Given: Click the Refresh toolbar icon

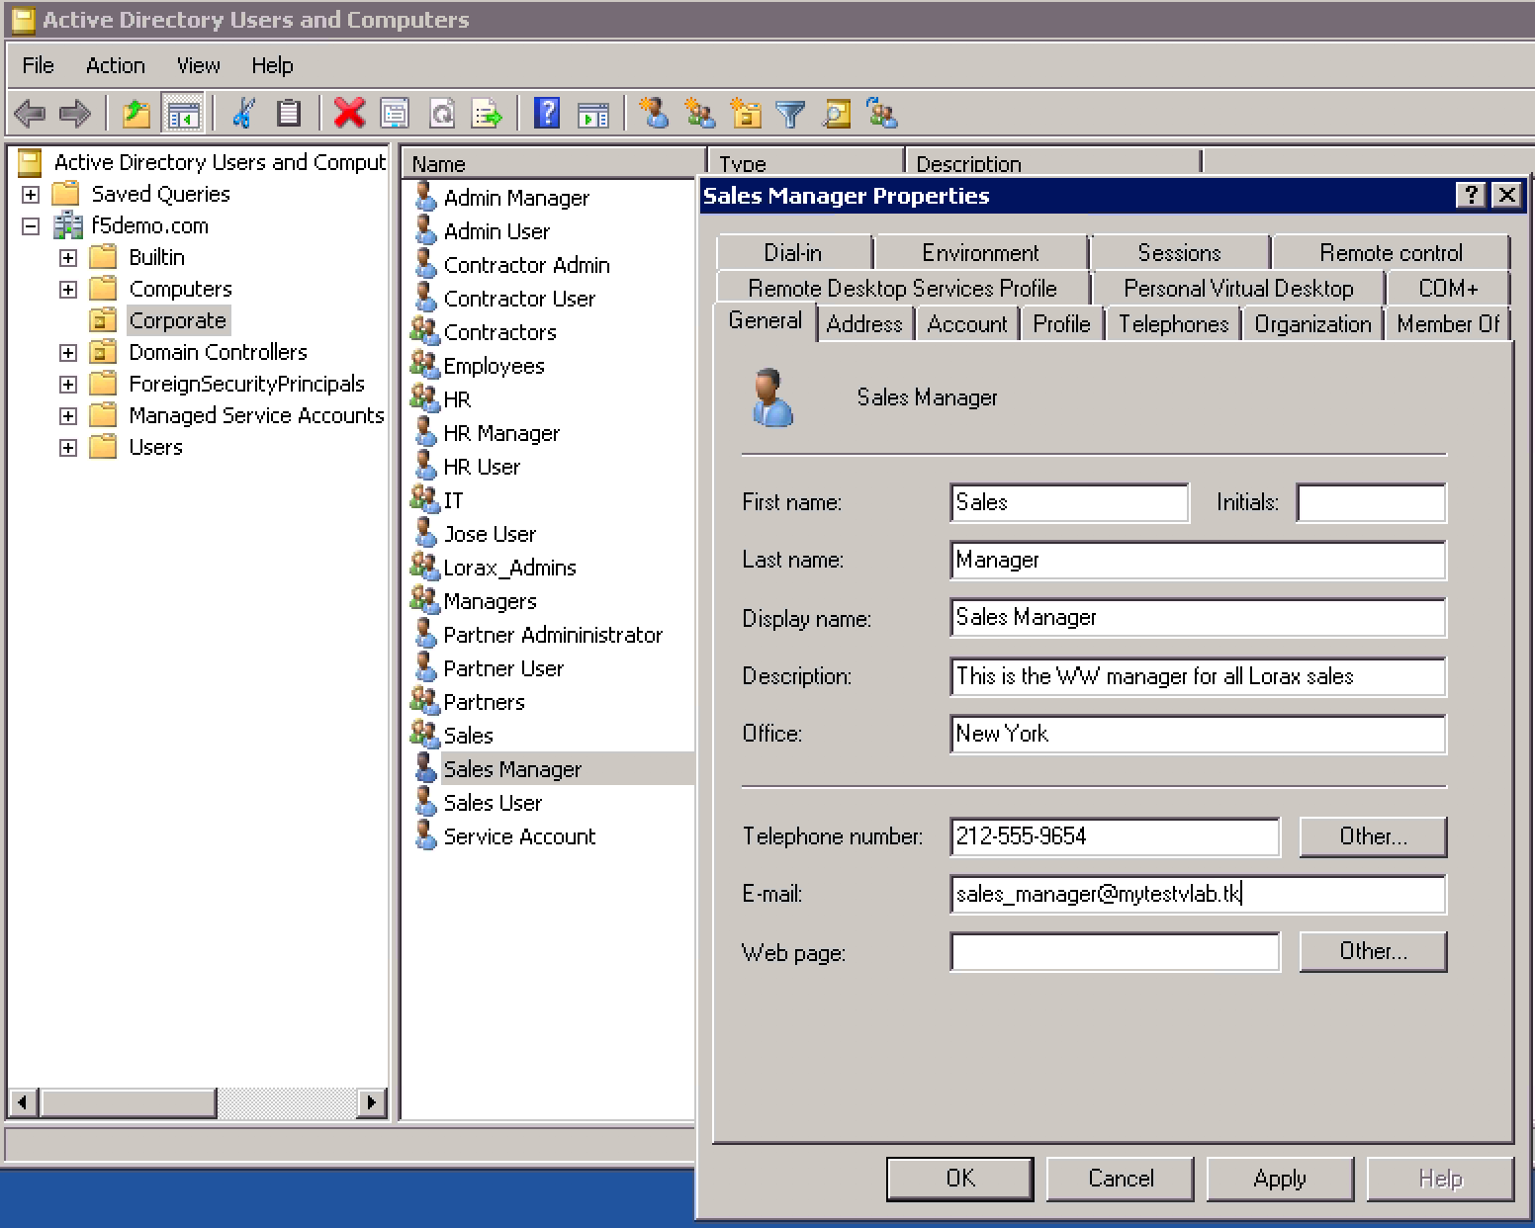Looking at the screenshot, I should click(x=442, y=114).
